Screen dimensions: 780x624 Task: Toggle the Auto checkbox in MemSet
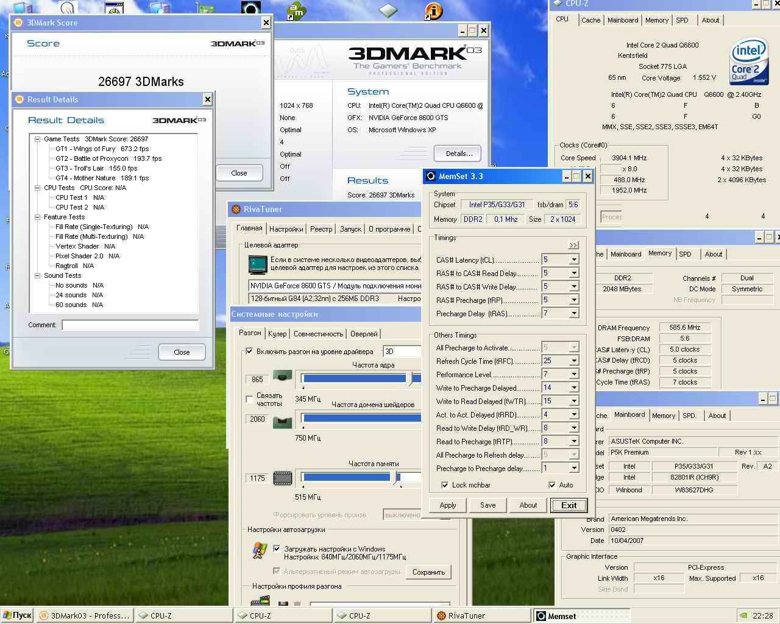pyautogui.click(x=552, y=485)
